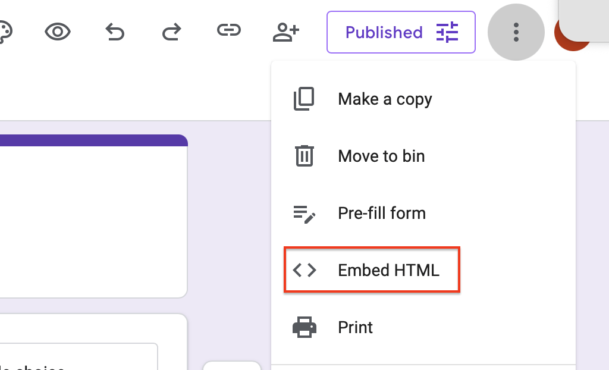Print the form from the menu

click(355, 327)
